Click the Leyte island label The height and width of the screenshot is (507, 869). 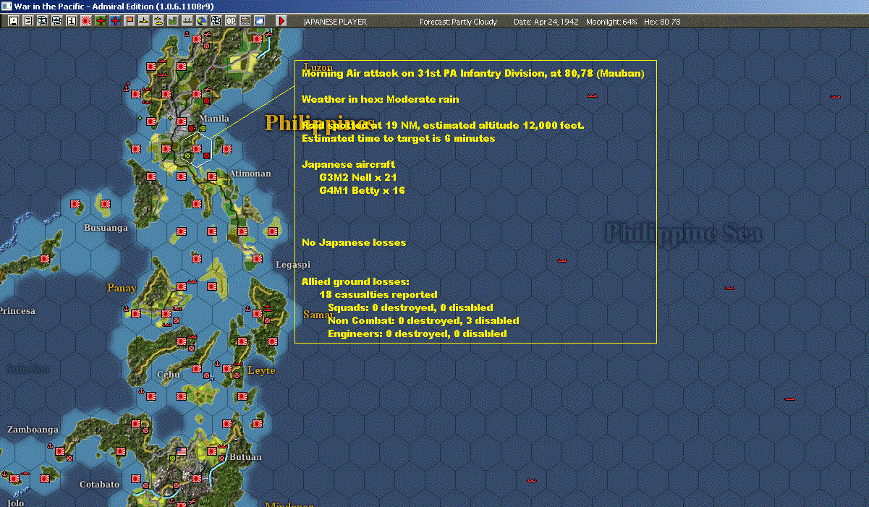coord(261,370)
